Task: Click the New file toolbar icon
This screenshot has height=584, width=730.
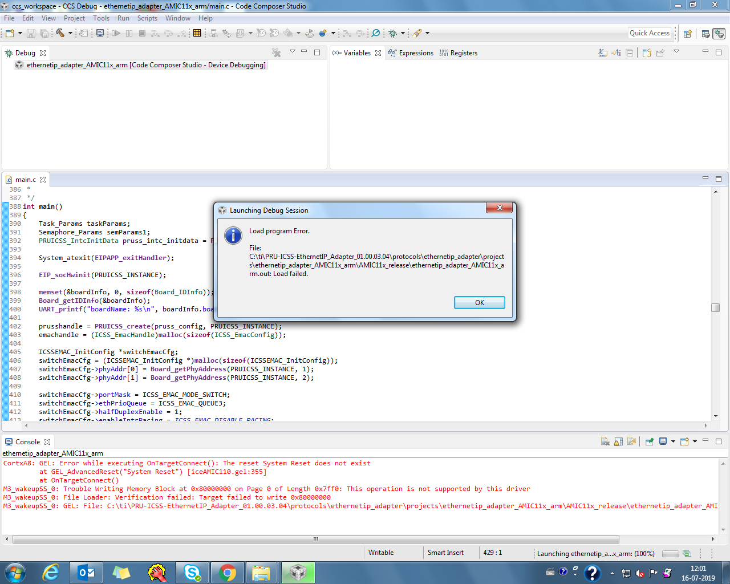Action: point(10,33)
